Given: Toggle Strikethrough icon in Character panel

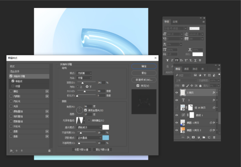Looking at the screenshot, I should coord(200,60).
